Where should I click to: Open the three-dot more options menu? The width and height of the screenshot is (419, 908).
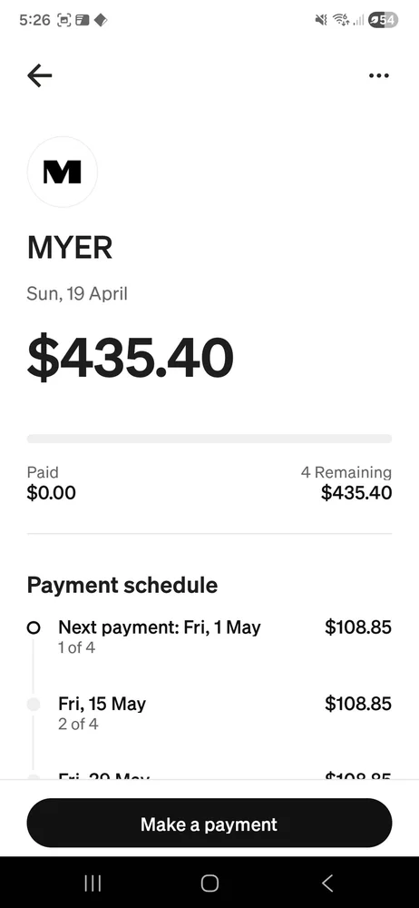[x=378, y=75]
